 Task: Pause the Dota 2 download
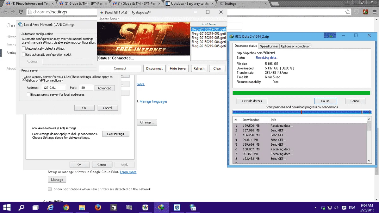(x=325, y=101)
